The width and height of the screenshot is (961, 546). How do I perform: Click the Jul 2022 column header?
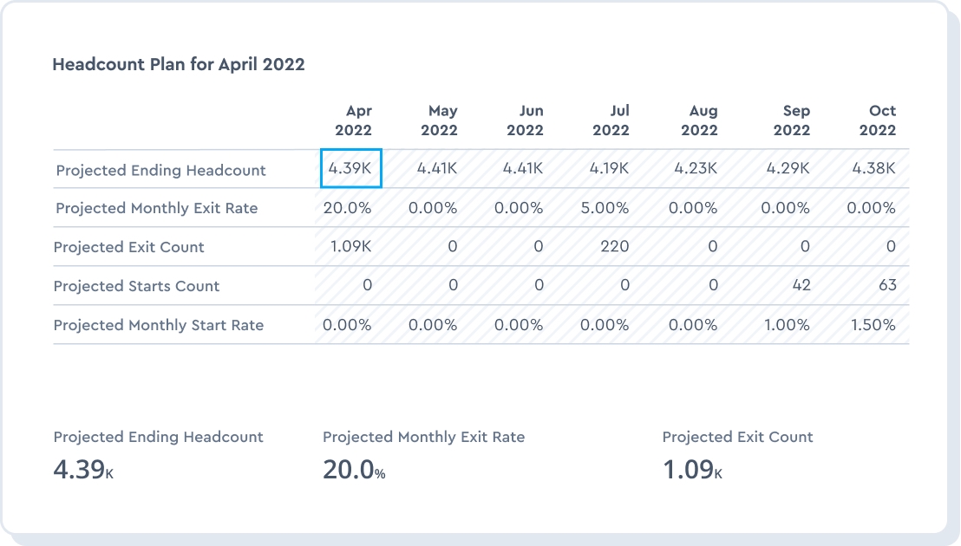tap(611, 120)
